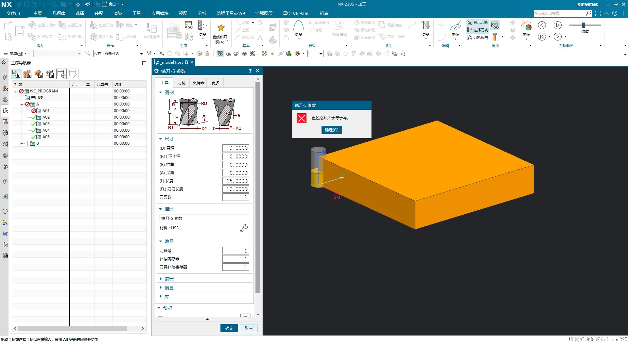Toggle the hatched toolpath display eye button

495,25
